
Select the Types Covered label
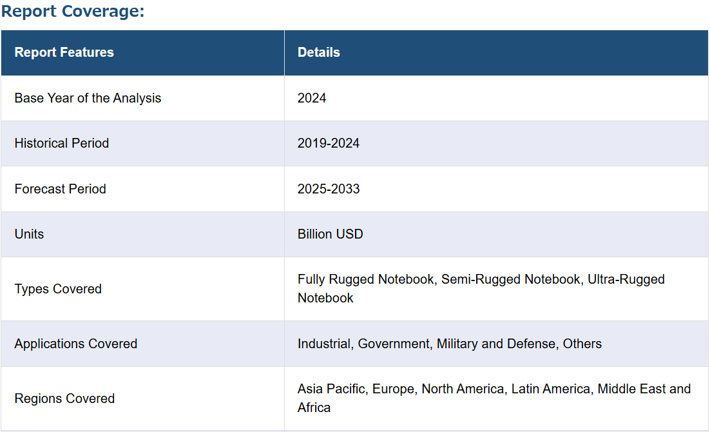coord(58,289)
